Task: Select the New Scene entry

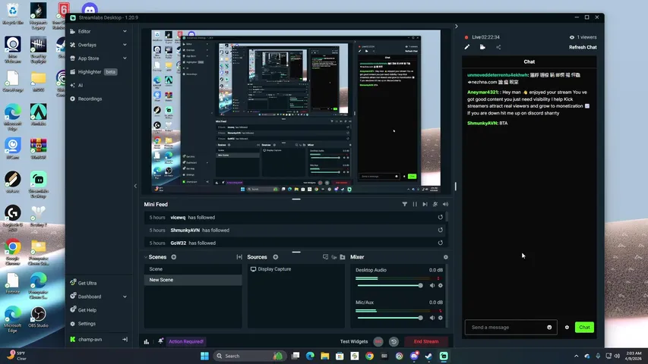Action: coord(193,280)
